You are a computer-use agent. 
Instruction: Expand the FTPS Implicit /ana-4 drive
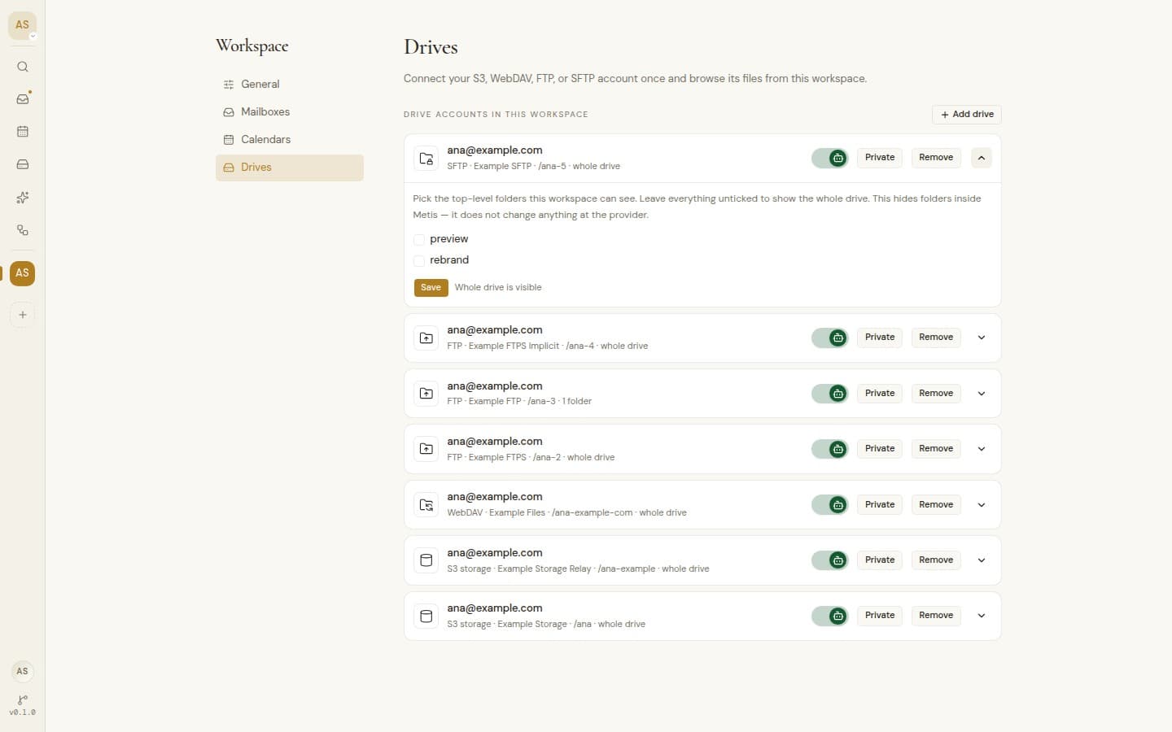pyautogui.click(x=982, y=338)
